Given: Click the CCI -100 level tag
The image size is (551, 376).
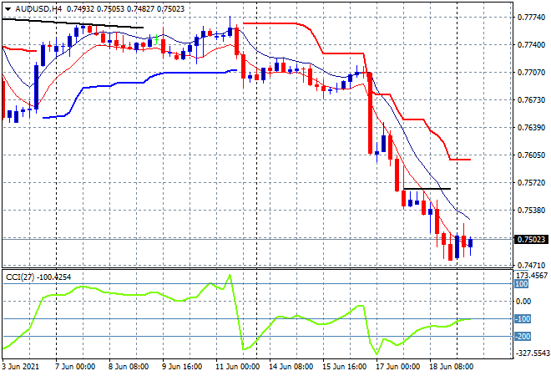Looking at the screenshot, I should 523,319.
